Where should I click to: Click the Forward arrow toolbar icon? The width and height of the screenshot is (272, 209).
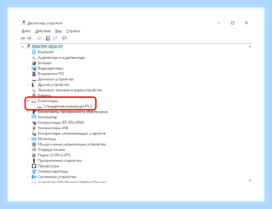tap(29, 38)
